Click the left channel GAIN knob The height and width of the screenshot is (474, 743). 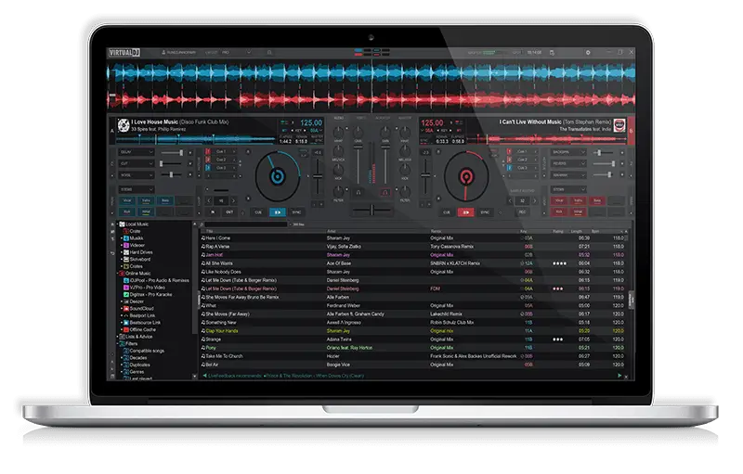click(358, 133)
